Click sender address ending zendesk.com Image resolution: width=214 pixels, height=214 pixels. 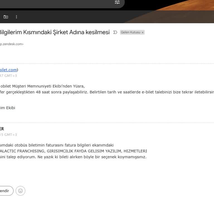[12, 44]
